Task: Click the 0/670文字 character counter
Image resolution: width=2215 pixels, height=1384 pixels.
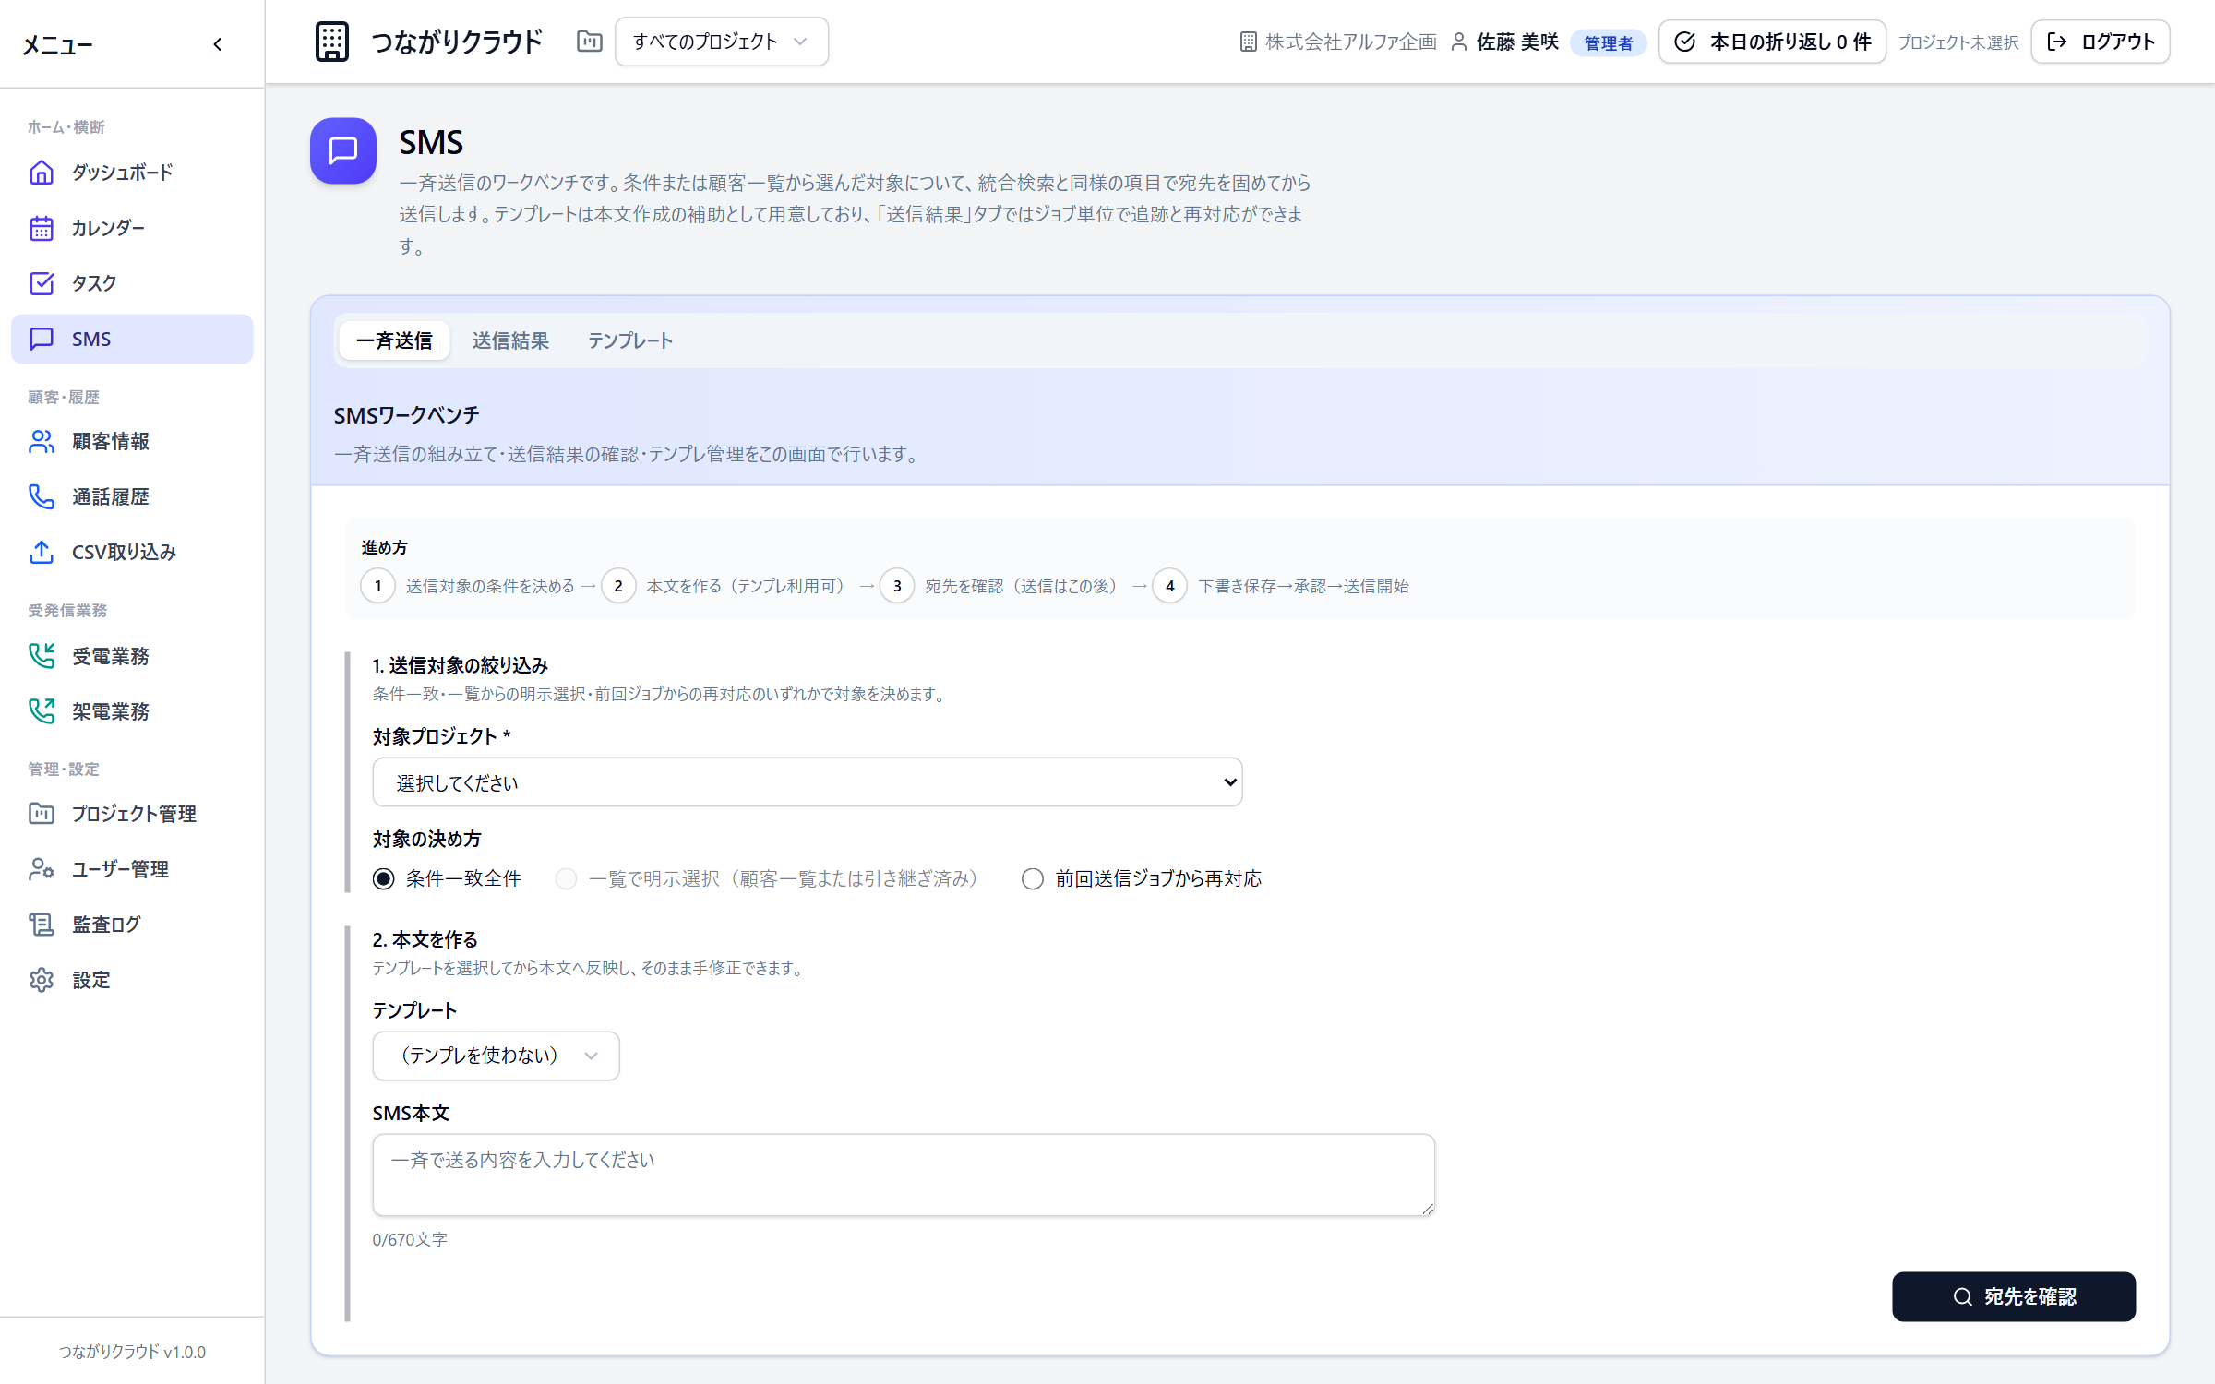Action: click(x=410, y=1240)
